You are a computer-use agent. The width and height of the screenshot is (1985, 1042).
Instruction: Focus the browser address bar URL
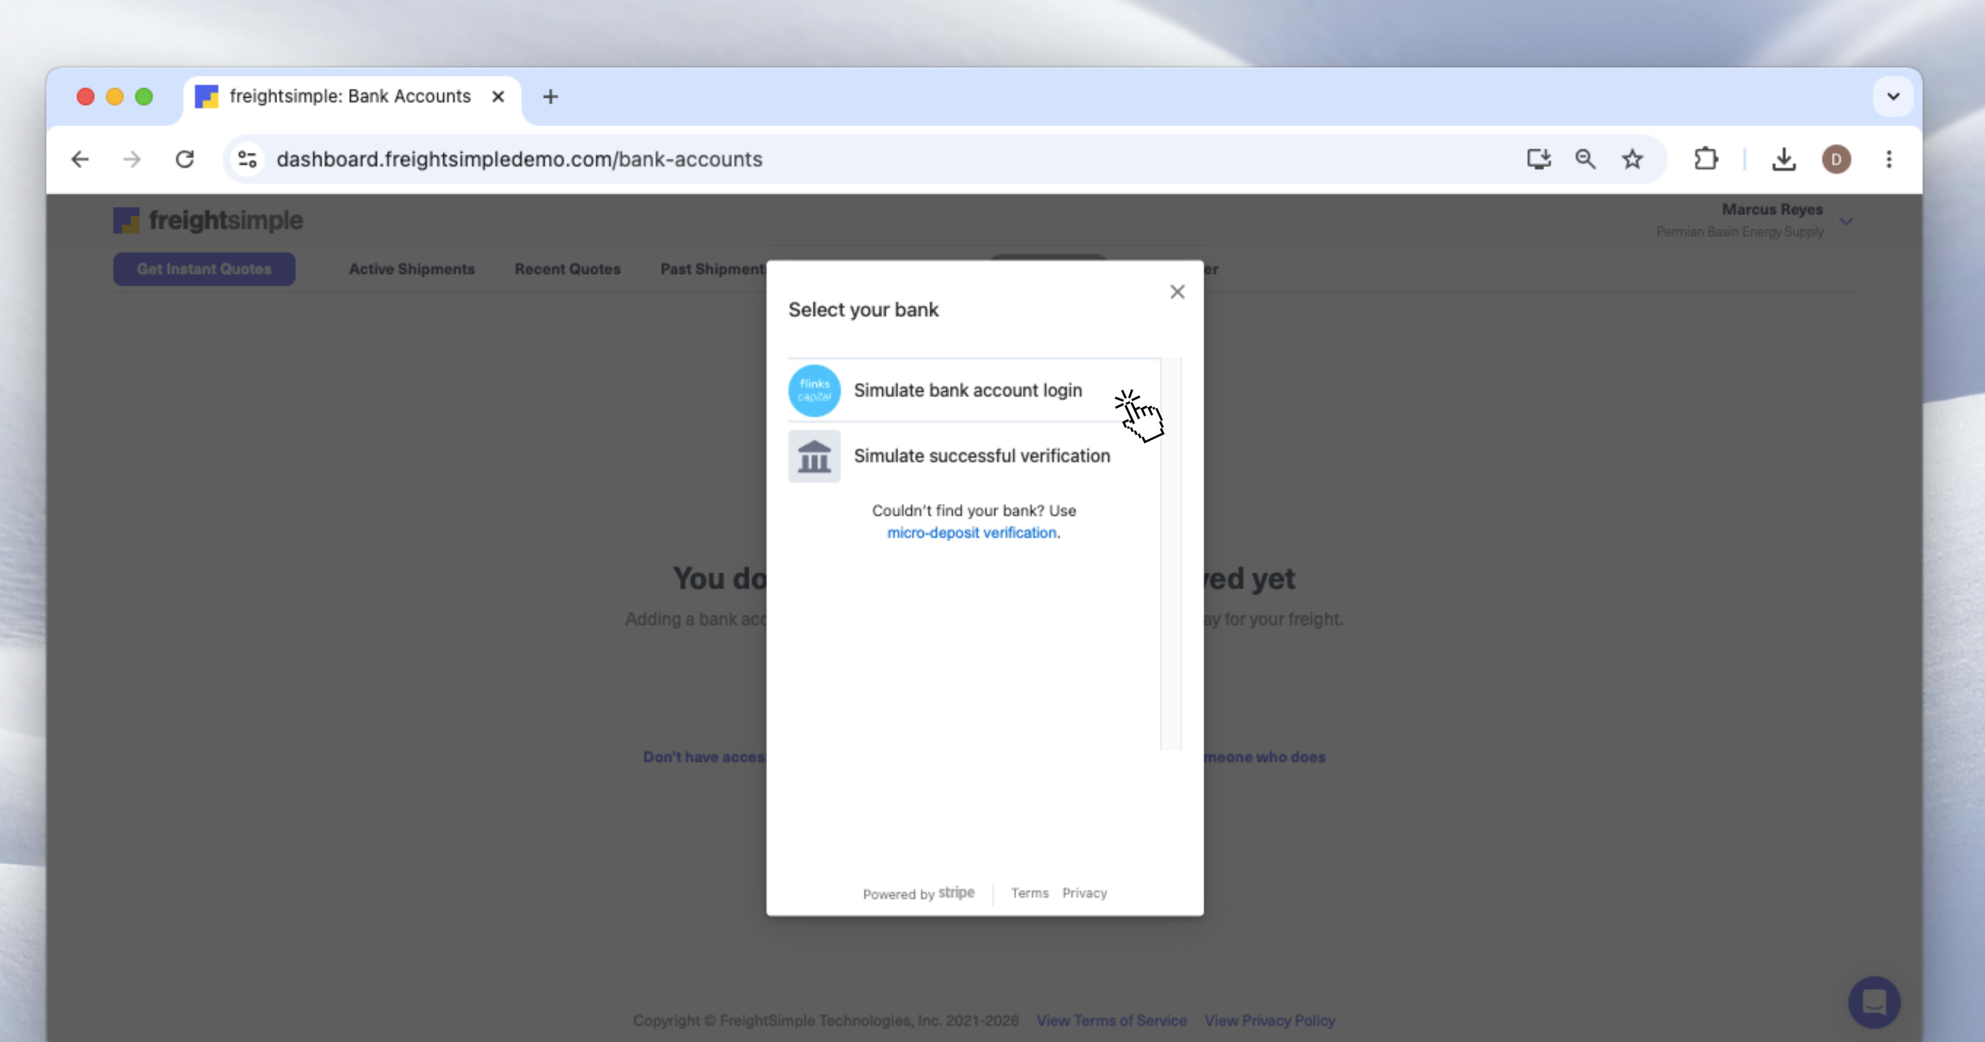tap(519, 159)
